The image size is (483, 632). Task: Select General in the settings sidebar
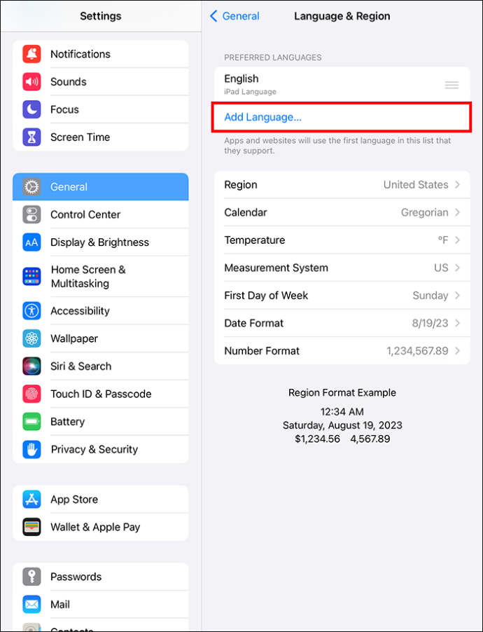100,186
